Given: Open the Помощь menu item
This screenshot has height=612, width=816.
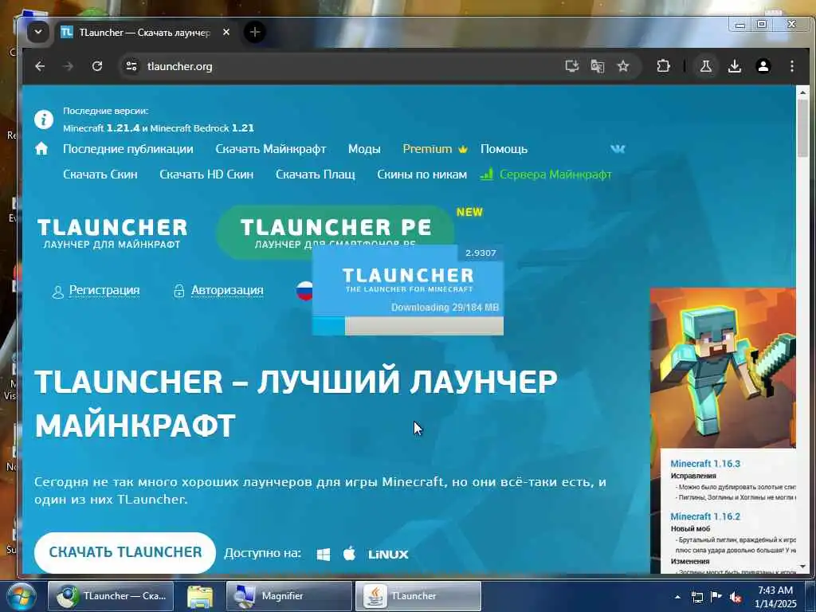Looking at the screenshot, I should [x=504, y=149].
